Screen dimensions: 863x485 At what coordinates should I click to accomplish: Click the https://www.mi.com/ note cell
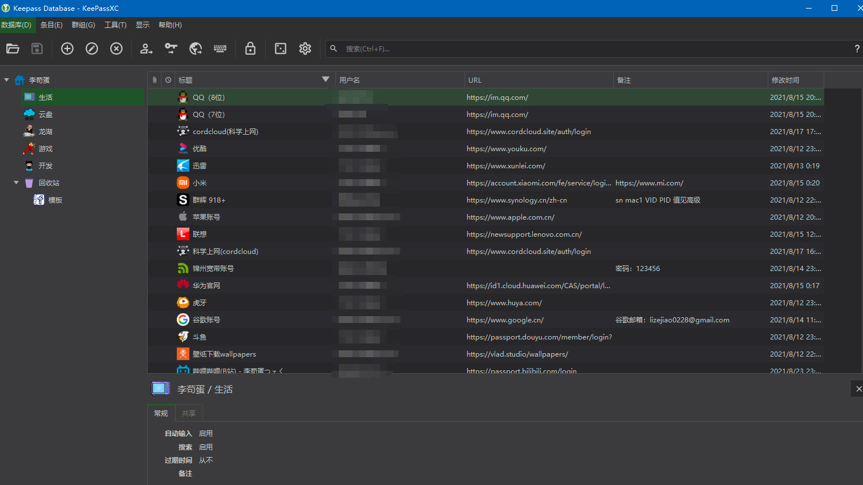click(x=649, y=183)
